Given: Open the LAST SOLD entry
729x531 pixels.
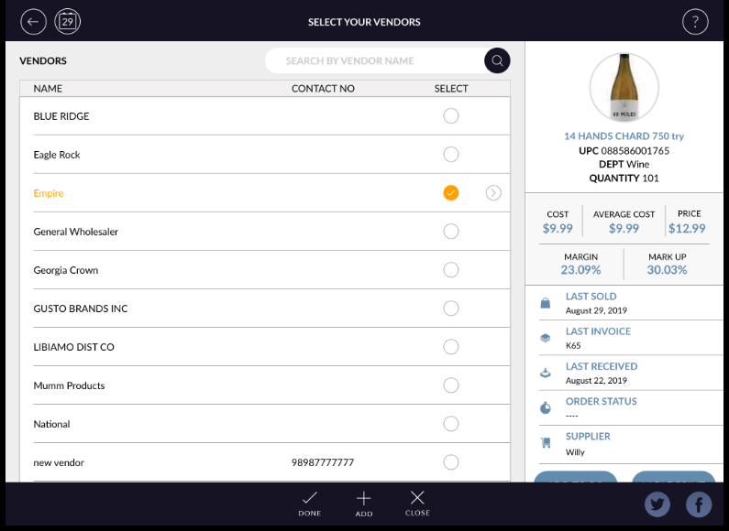Looking at the screenshot, I should [x=591, y=297].
